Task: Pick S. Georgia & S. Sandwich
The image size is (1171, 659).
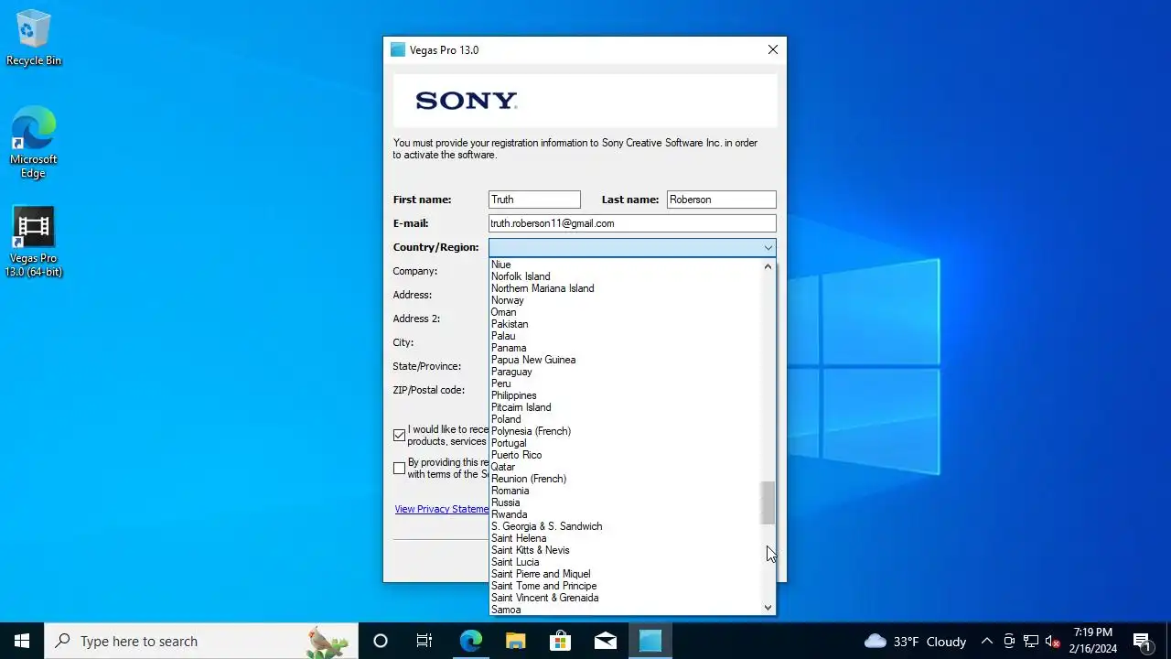Action: coord(625,526)
